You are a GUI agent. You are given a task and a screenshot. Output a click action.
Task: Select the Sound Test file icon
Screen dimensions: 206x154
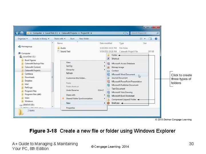(58, 51)
